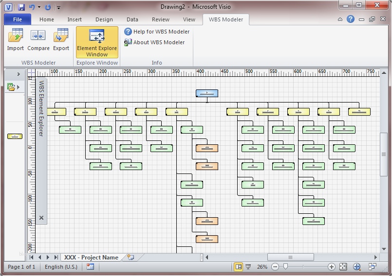Select the WBS Modeler tab
Viewport: 392px width, 276px height.
click(x=226, y=19)
